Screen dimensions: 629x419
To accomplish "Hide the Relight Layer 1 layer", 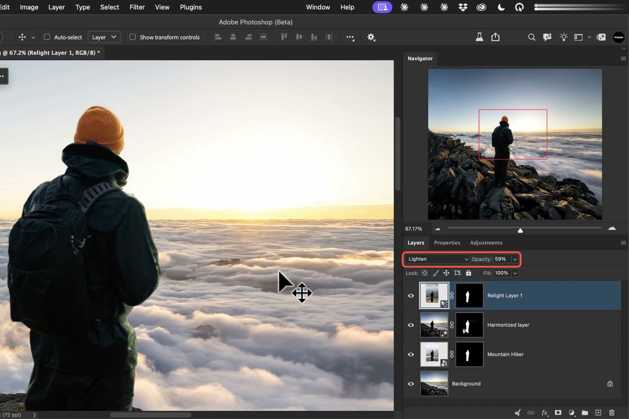I will [x=411, y=296].
